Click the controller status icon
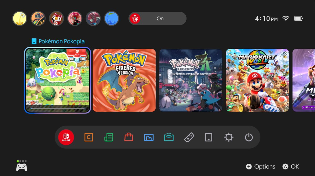Image resolution: width=315 pixels, height=176 pixels. click(22, 166)
